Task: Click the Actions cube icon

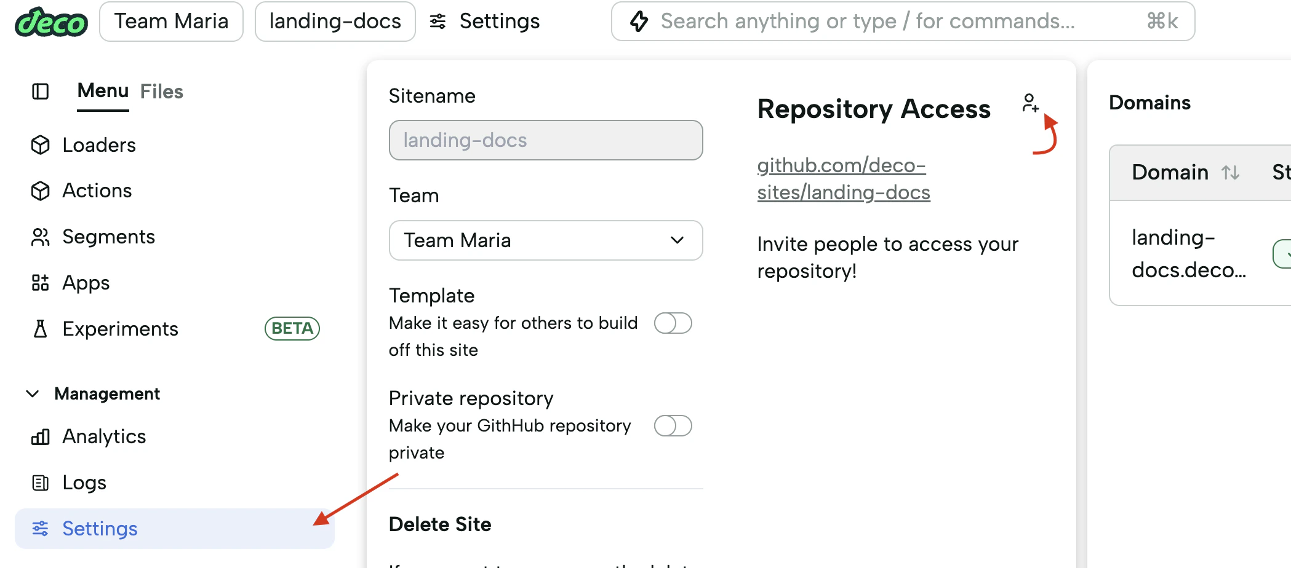Action: 41,191
